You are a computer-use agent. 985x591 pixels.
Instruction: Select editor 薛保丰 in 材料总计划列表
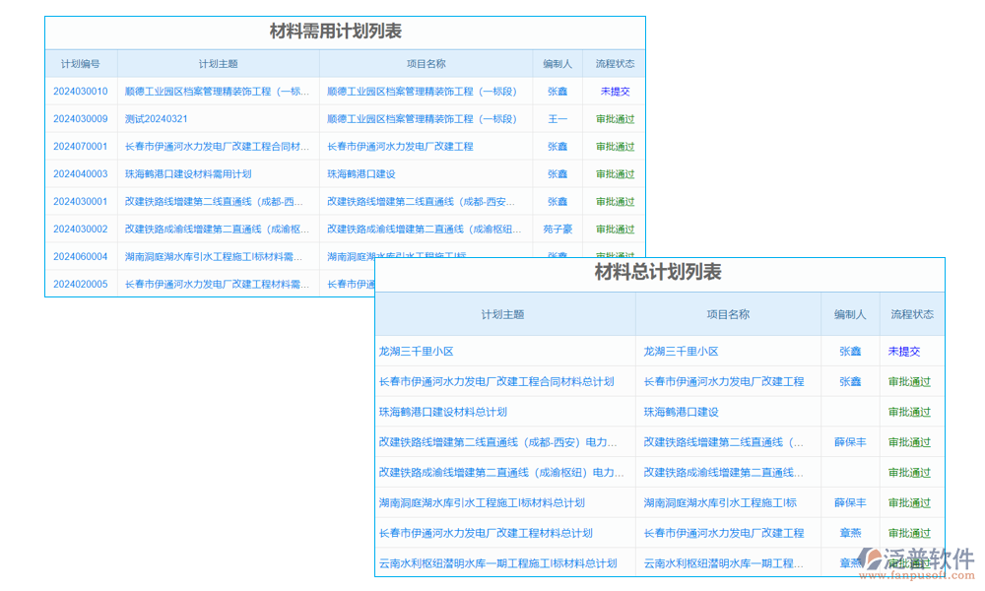click(850, 442)
